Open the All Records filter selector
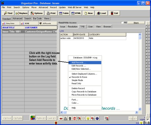Image resolution: width=151 pixels, height=125 pixels. click(48, 23)
